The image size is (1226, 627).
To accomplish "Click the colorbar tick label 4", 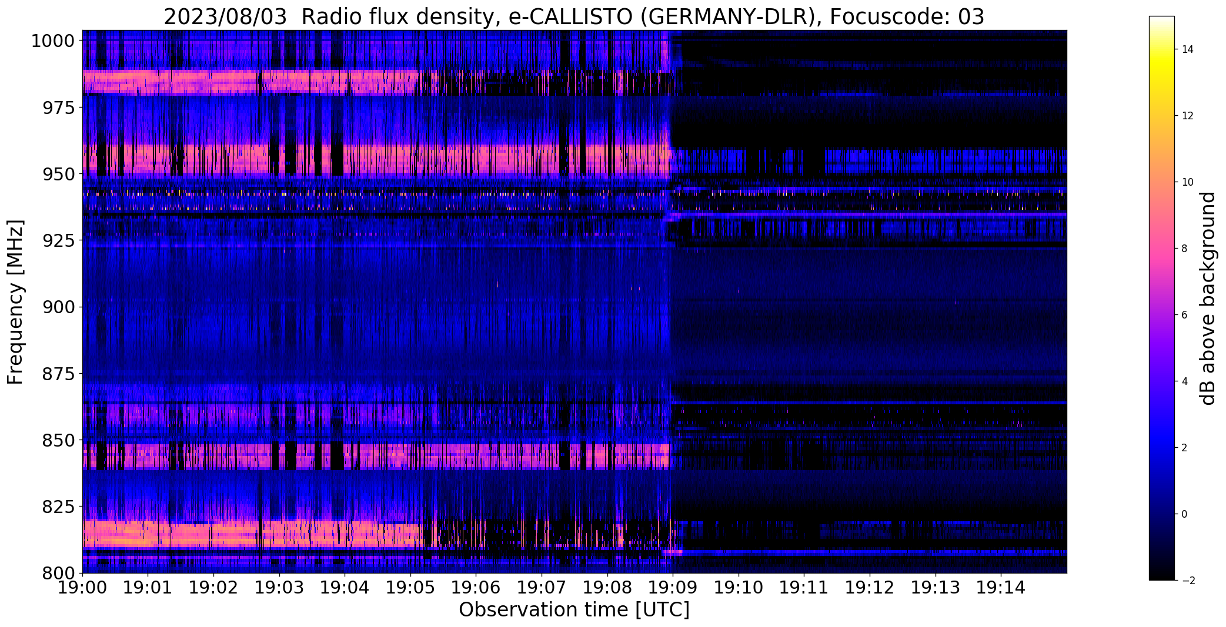I will click(x=1185, y=381).
